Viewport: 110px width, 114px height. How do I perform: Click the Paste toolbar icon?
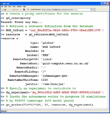point(14,9)
